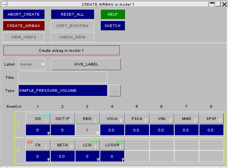Click the PSCA column header
This screenshot has width=228, height=168.
tap(137, 118)
